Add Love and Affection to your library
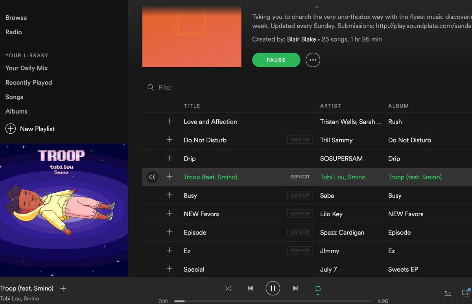The width and height of the screenshot is (472, 304). 170,122
